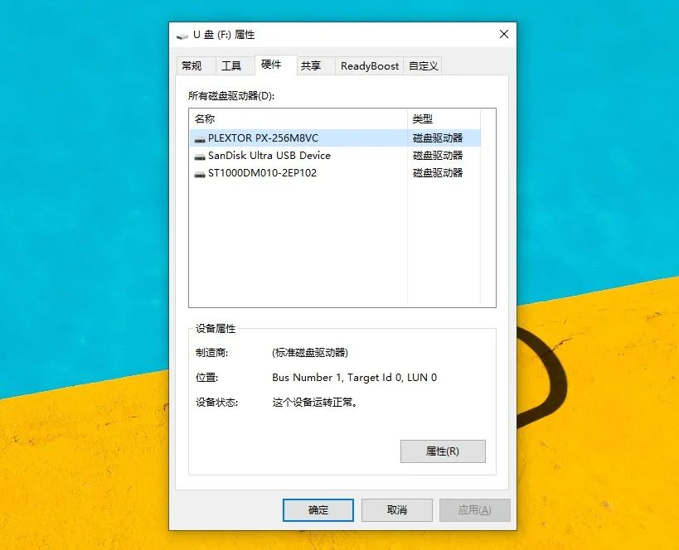Go to the 共享 tab

[311, 65]
